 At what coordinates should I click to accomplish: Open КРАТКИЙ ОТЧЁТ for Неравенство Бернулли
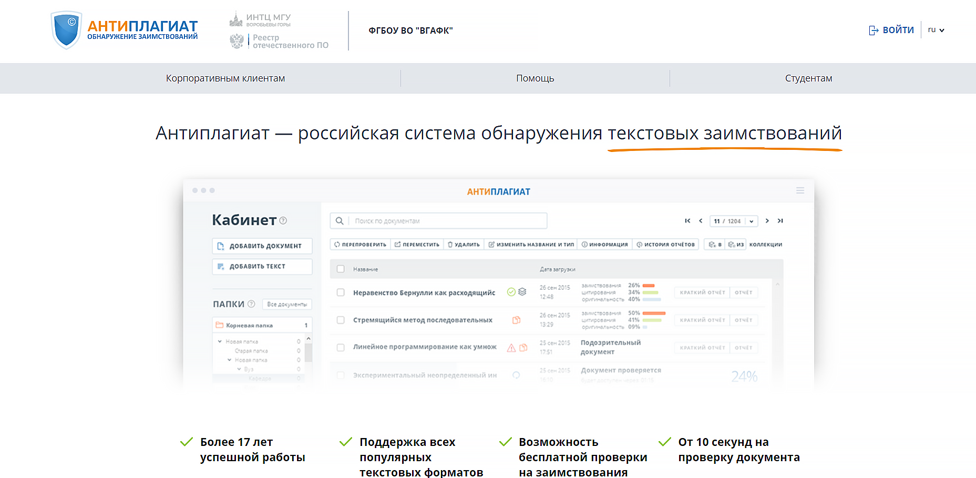click(x=702, y=292)
